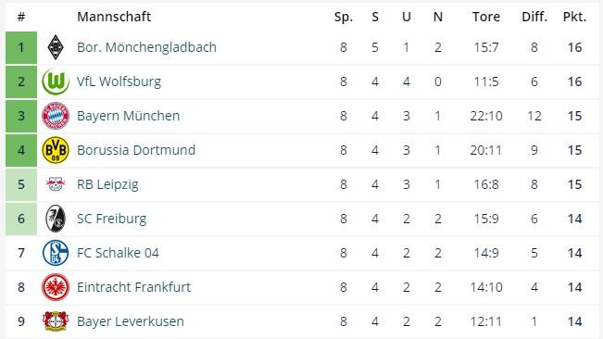This screenshot has height=339, width=603.
Task: Click the Mannschaft column header
Action: 114,17
